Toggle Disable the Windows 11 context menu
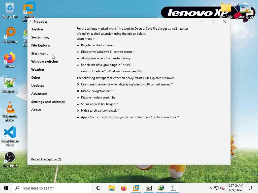Screen dimensions: 258x193 (105, 52)
